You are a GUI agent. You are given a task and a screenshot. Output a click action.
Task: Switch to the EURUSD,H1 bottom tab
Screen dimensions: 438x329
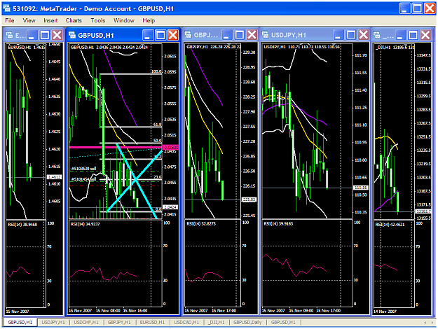tap(152, 322)
